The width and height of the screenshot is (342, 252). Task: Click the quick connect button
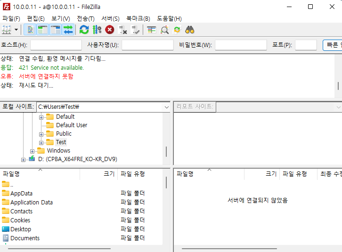point(333,45)
